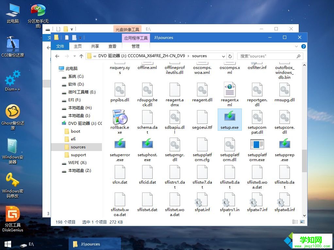This screenshot has width=334, height=250.
Task: Select the rollback.exe disc image file
Action: click(120, 119)
